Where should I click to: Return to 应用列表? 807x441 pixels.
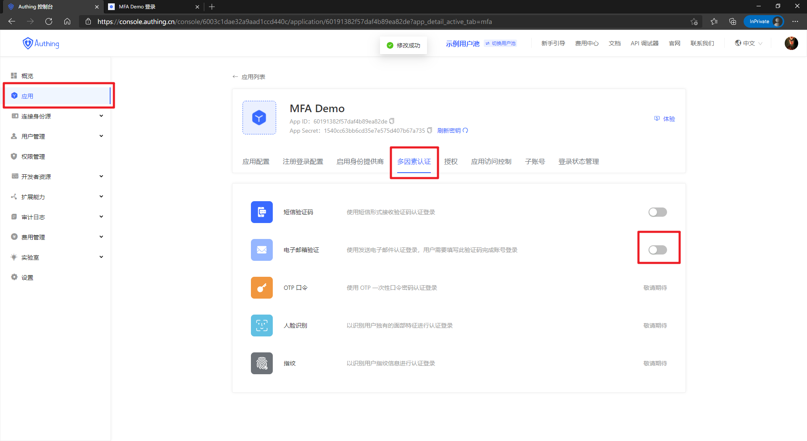(x=249, y=77)
